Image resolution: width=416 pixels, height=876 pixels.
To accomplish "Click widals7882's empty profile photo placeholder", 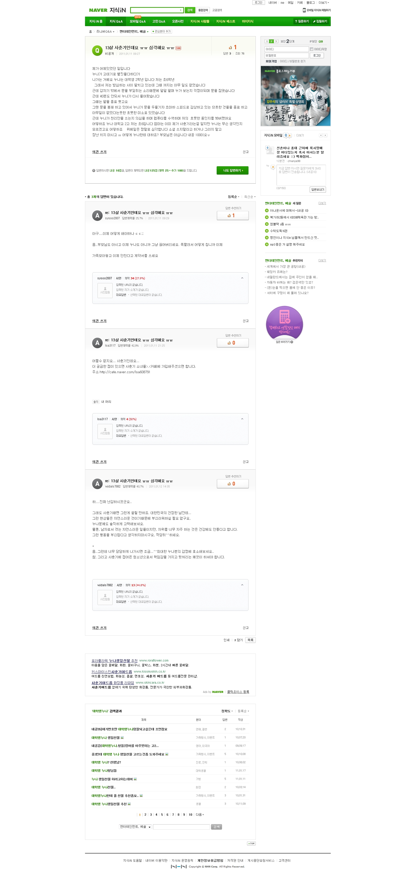I will pos(105,597).
